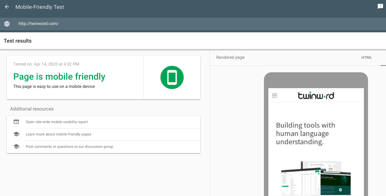Click the Page is mobile friendly text

pos(59,77)
